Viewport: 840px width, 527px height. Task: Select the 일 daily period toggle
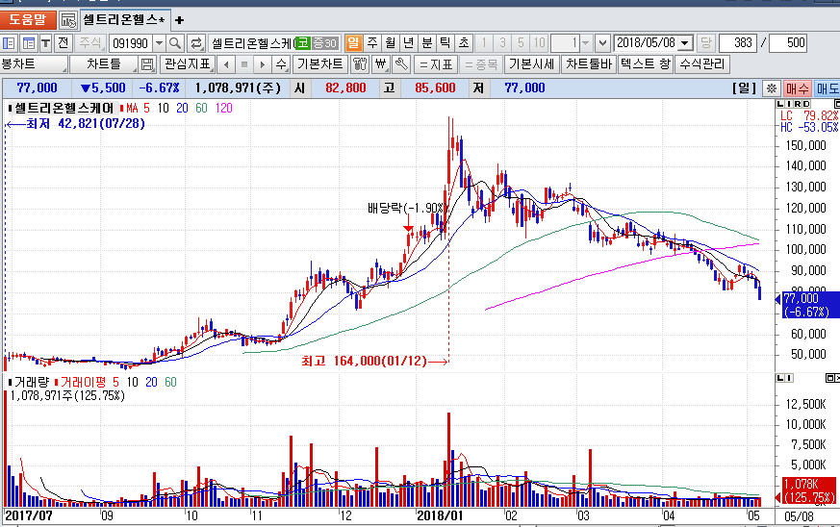(x=352, y=43)
